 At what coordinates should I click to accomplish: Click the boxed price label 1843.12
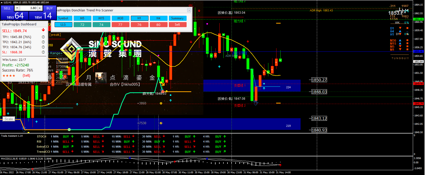[319, 118]
